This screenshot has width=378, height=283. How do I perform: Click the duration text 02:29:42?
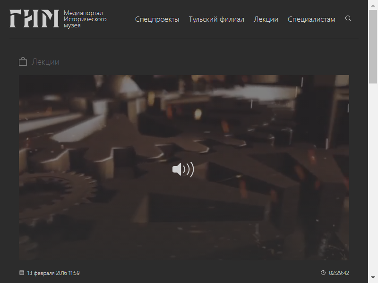point(339,273)
